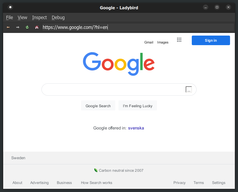Maximize the Ladybird window
Viewport: 238px width, 192px height.
(x=217, y=7)
